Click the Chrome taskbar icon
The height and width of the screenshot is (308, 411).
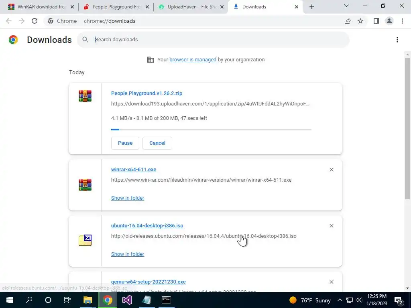coord(107,300)
